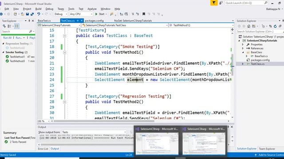The height and width of the screenshot is (159, 284).
Task: Click the Save toolbar icon
Action: [28, 14]
